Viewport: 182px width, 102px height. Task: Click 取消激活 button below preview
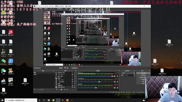[75, 68]
